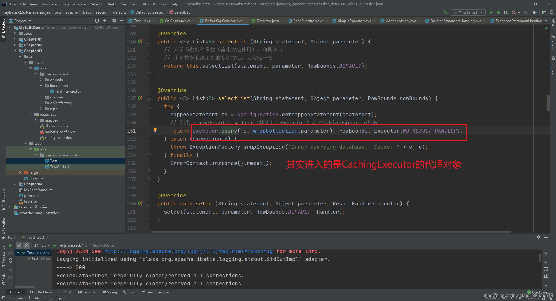The image size is (556, 301).
Task: Click the camera dump threads icon
Action: click(10, 277)
